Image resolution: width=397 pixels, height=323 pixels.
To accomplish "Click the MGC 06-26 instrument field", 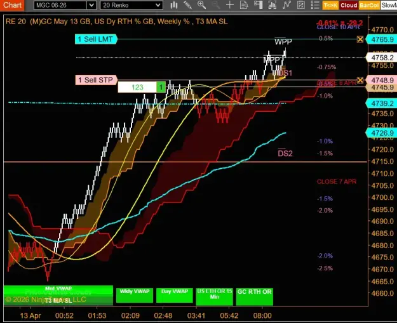I will click(60, 5).
